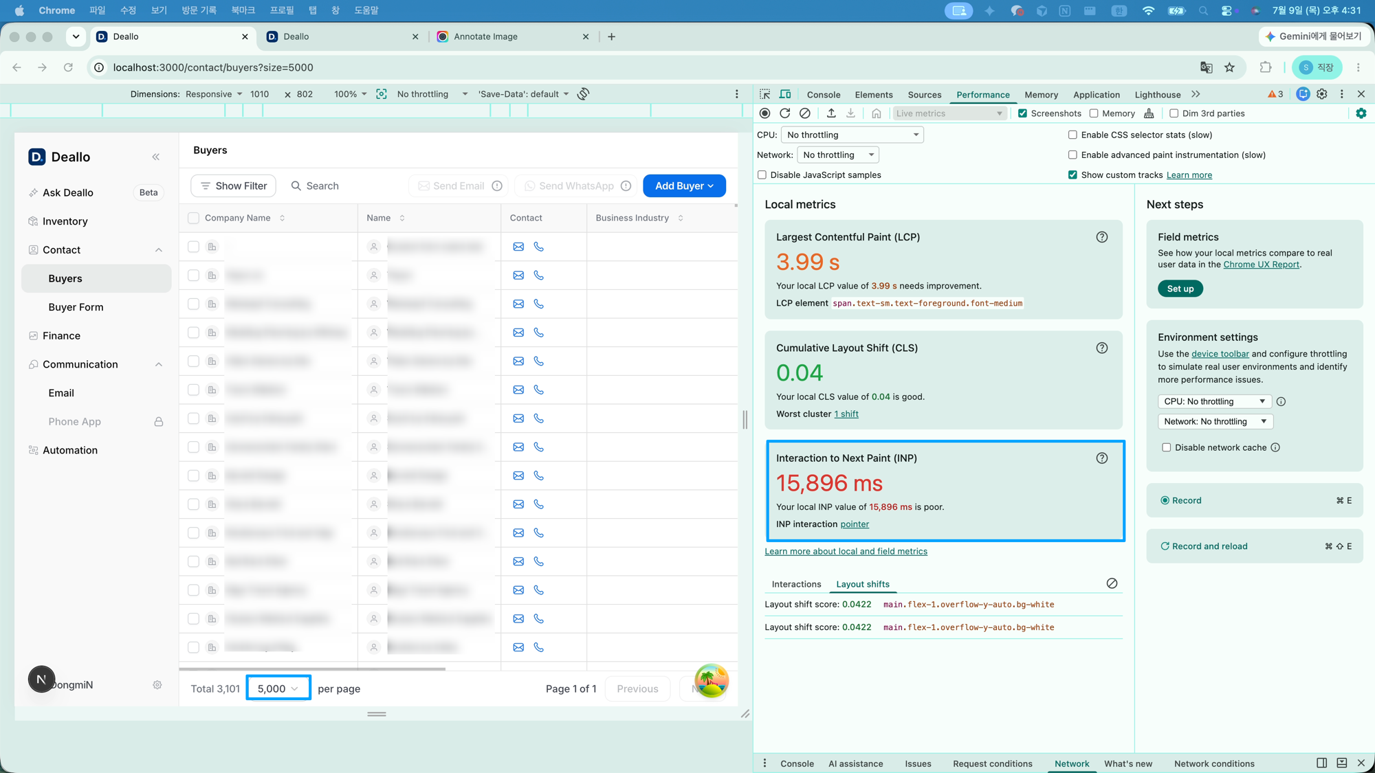Toggle the Screenshots checkbox
Screen dimensions: 1375x773
coord(1022,113)
